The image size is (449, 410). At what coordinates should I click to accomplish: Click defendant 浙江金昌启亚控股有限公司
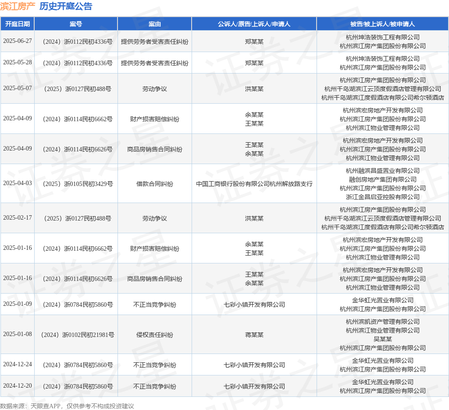pyautogui.click(x=382, y=197)
